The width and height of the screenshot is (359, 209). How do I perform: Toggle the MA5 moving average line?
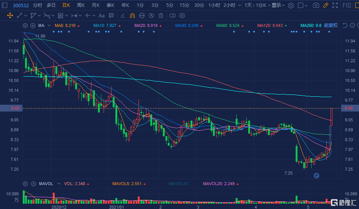[65, 25]
